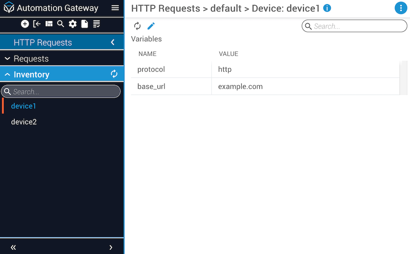Screen dimensions: 410x254
Task: Click the Variables heading text
Action: pyautogui.click(x=146, y=39)
